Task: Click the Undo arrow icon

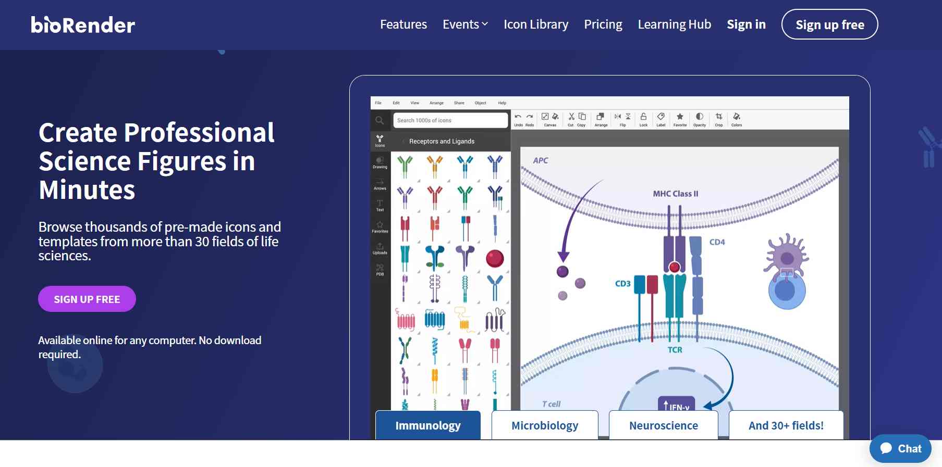Action: [518, 118]
